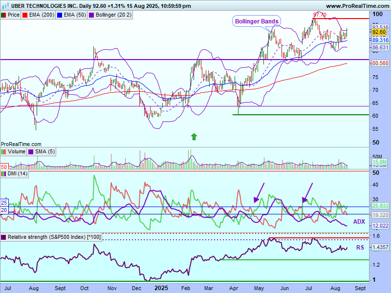Click the red 50 level box in volume panel

click(x=4, y=167)
